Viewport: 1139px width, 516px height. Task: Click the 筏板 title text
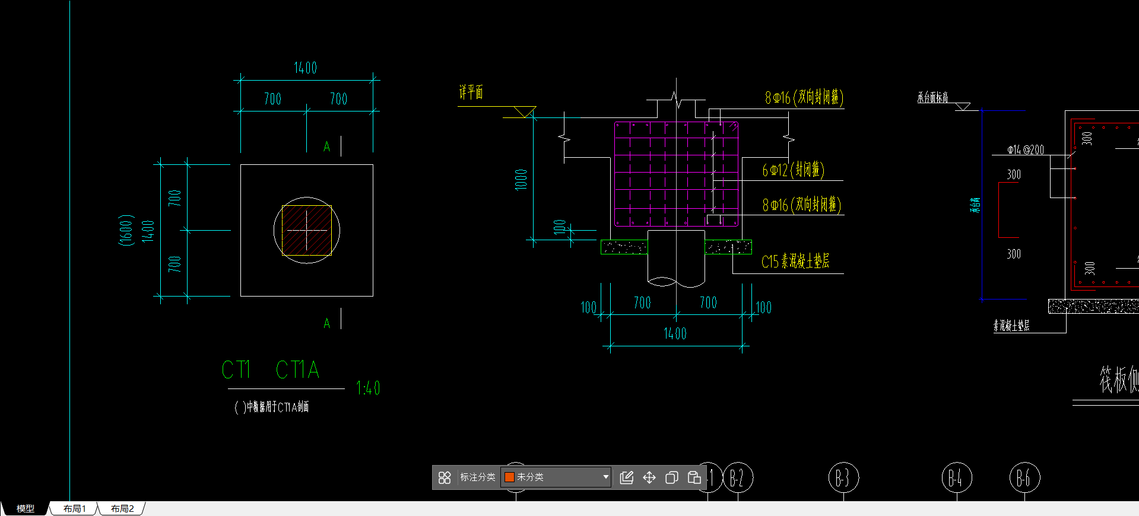(x=1118, y=380)
